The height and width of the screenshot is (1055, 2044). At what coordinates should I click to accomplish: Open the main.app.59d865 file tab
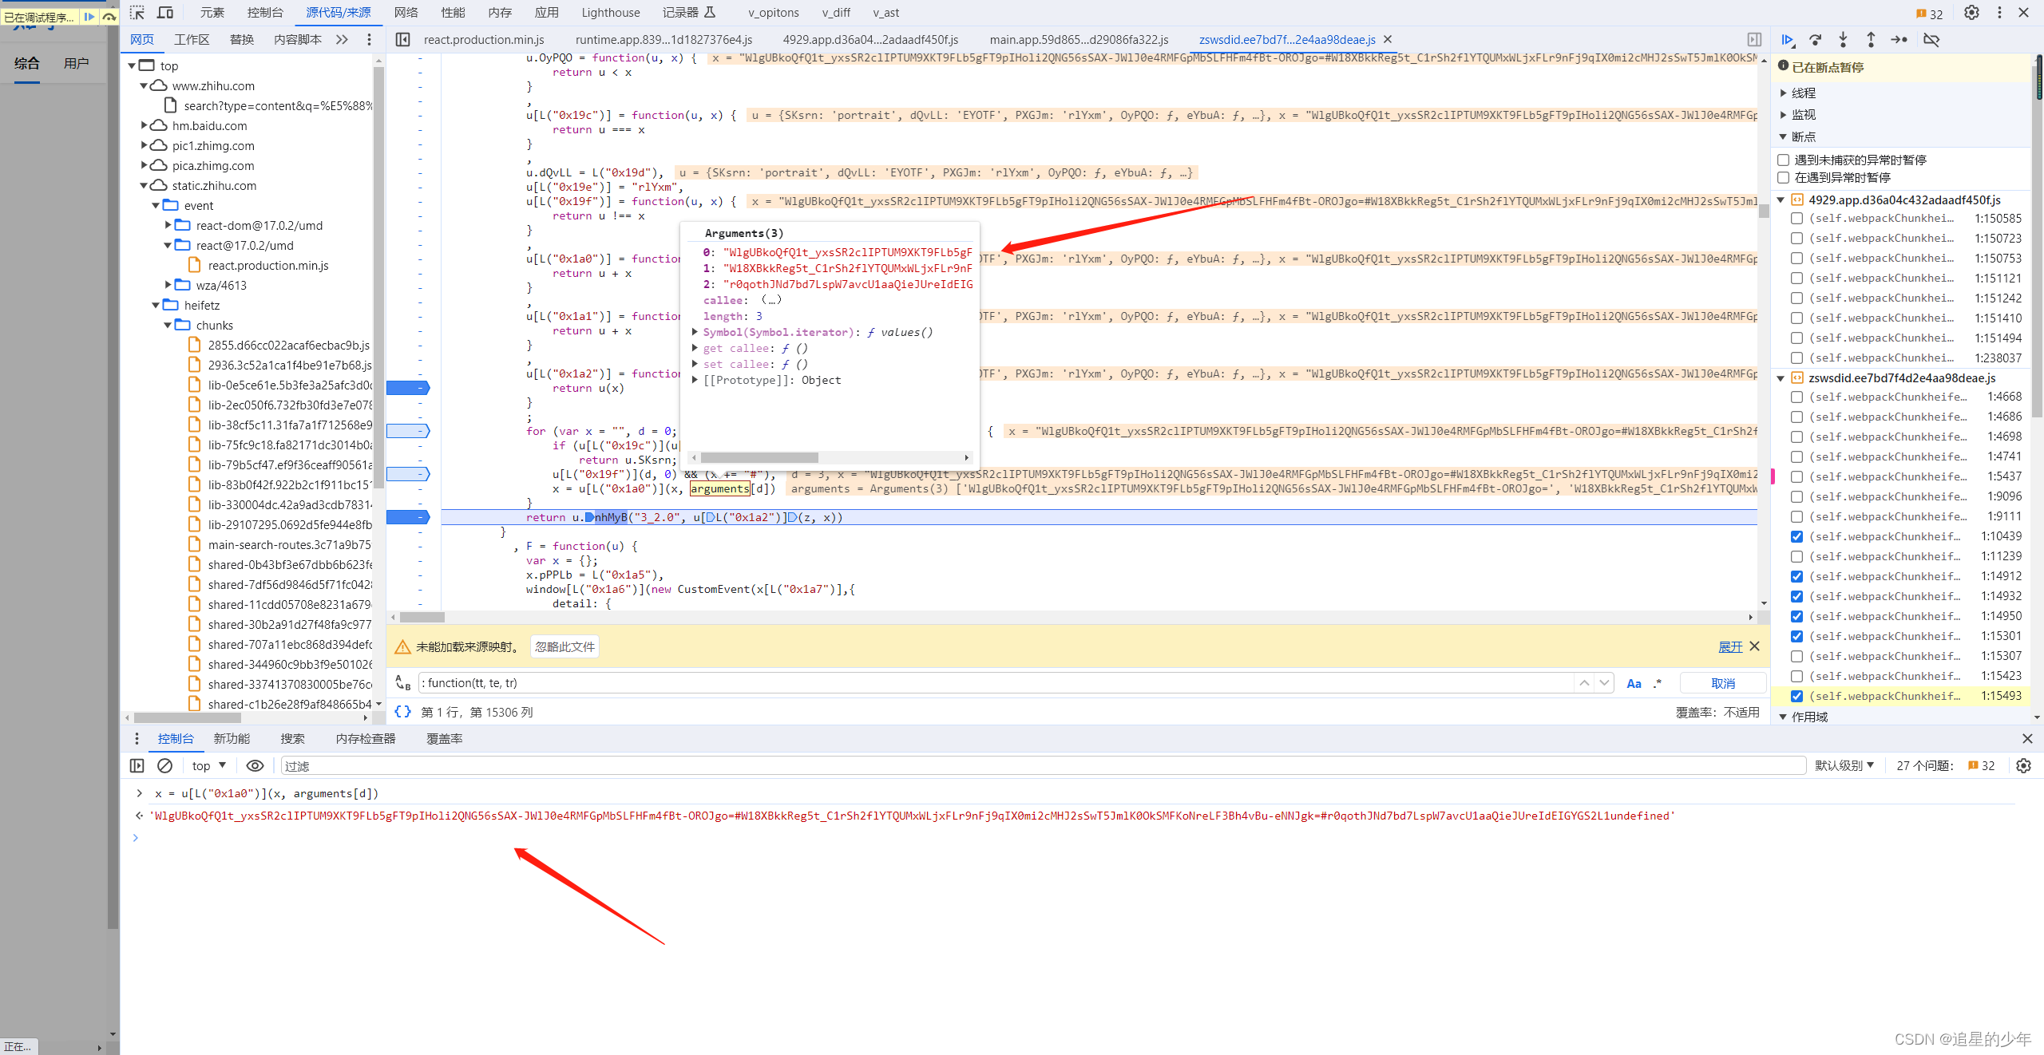click(x=1078, y=39)
